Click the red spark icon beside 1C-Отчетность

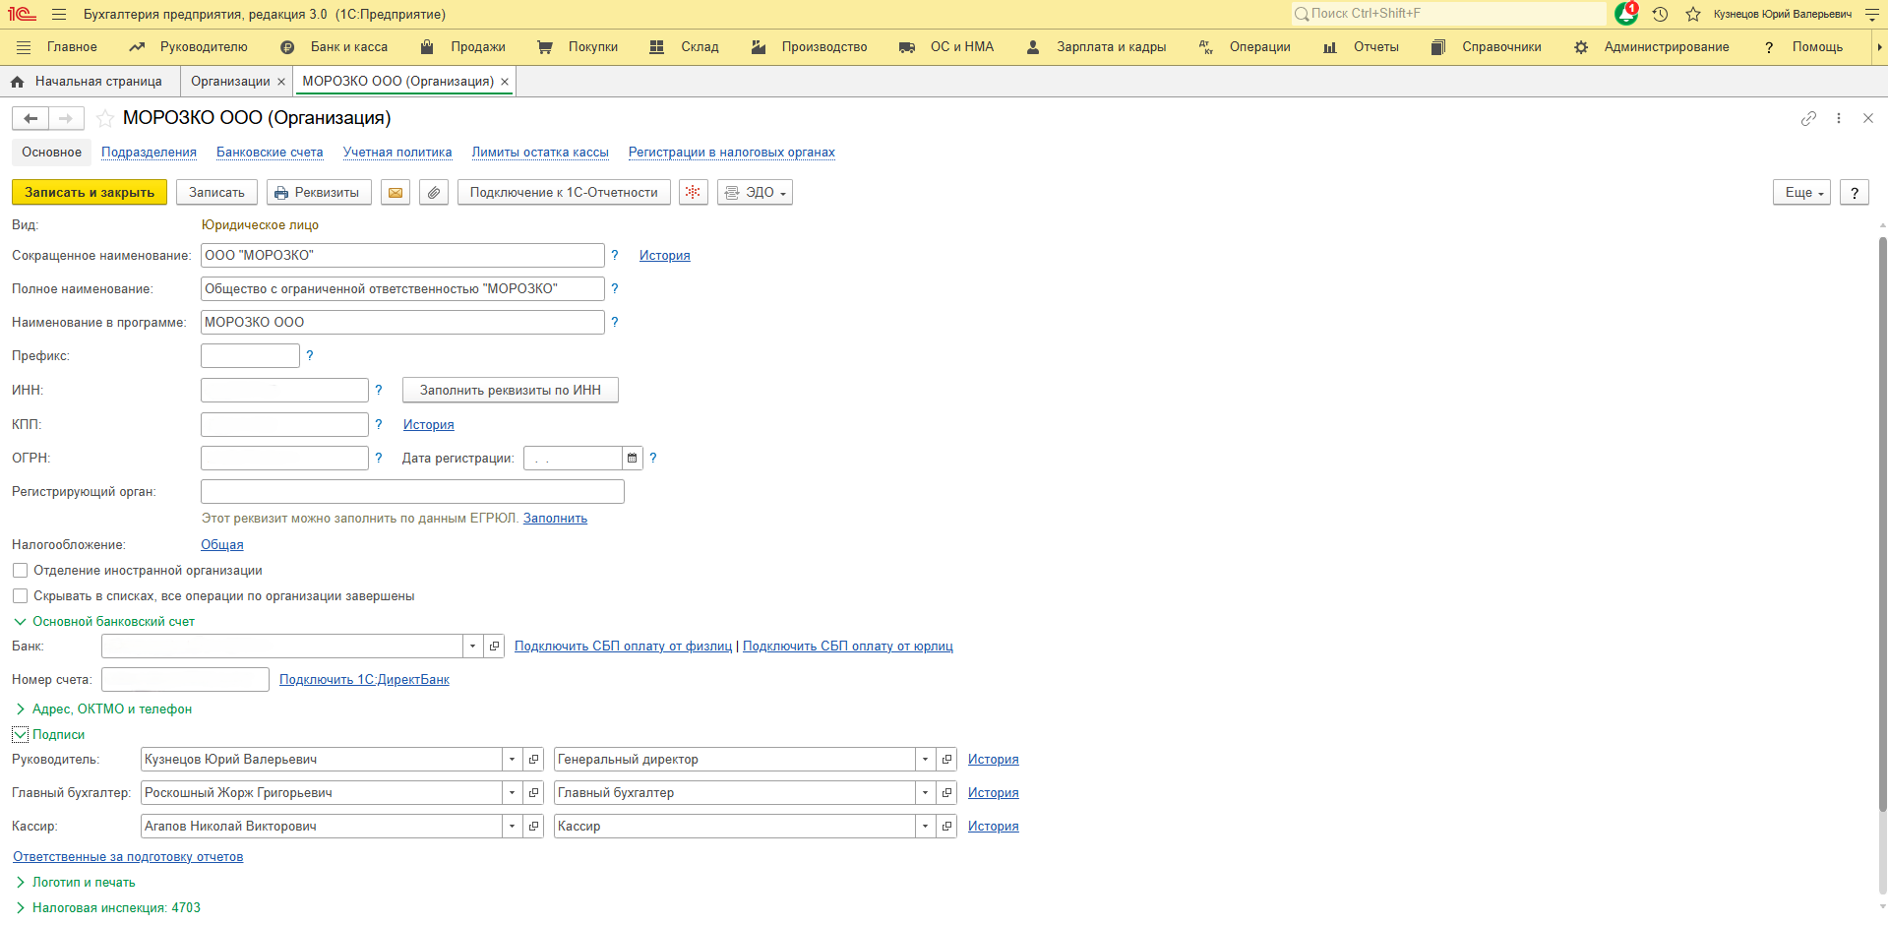click(694, 193)
